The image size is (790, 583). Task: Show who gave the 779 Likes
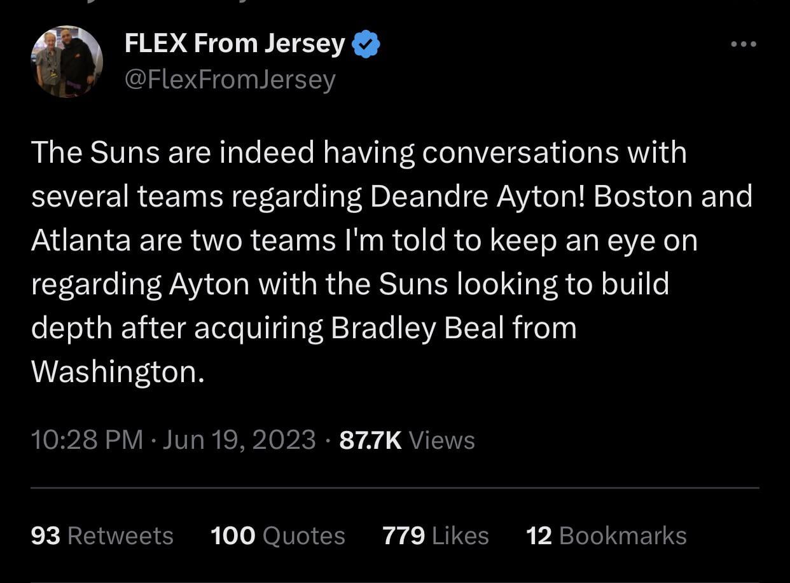click(x=435, y=535)
